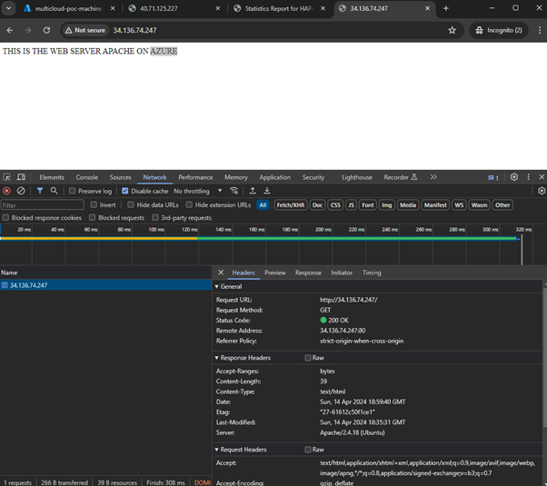Reload the page
This screenshot has width=547, height=486.
(46, 30)
